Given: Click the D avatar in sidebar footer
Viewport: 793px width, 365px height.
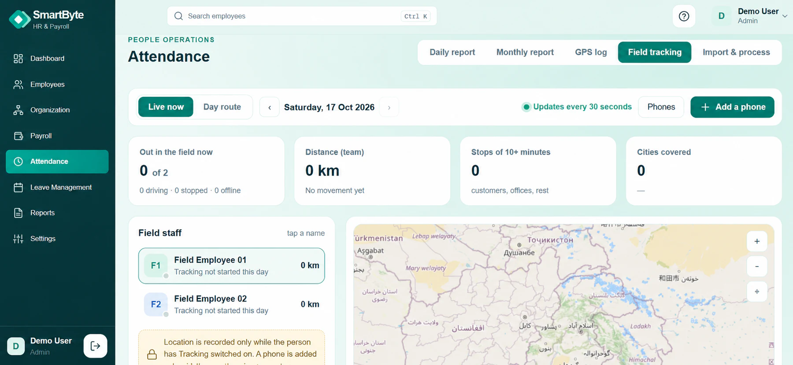Looking at the screenshot, I should (x=16, y=346).
